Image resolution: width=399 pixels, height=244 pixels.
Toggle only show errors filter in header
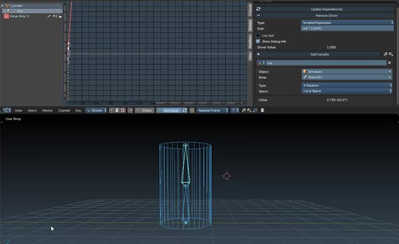pos(123,110)
